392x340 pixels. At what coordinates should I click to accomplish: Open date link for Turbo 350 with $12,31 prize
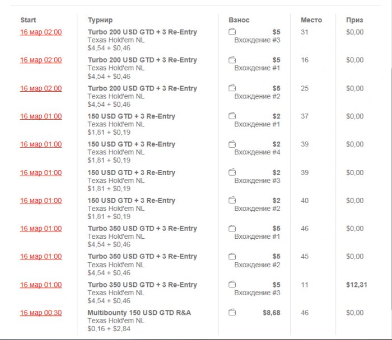pos(41,285)
